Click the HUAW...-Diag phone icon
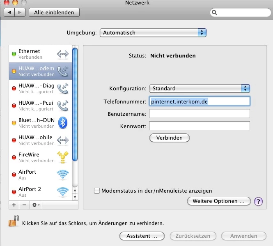 [63, 88]
